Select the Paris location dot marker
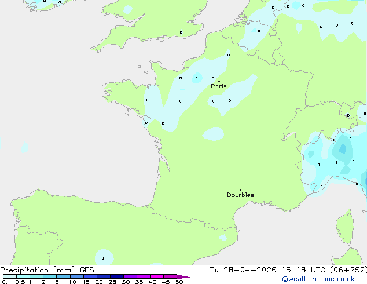This screenshot has height=284, width=367. click(x=219, y=81)
